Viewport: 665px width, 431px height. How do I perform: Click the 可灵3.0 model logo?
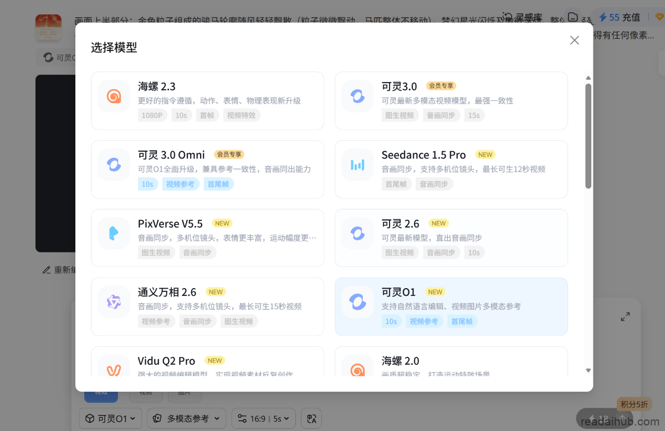tap(357, 96)
